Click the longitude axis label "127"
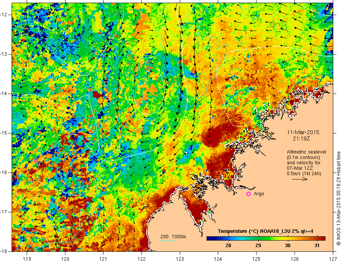Viewport: 341px width, 263px height. pos(333,259)
